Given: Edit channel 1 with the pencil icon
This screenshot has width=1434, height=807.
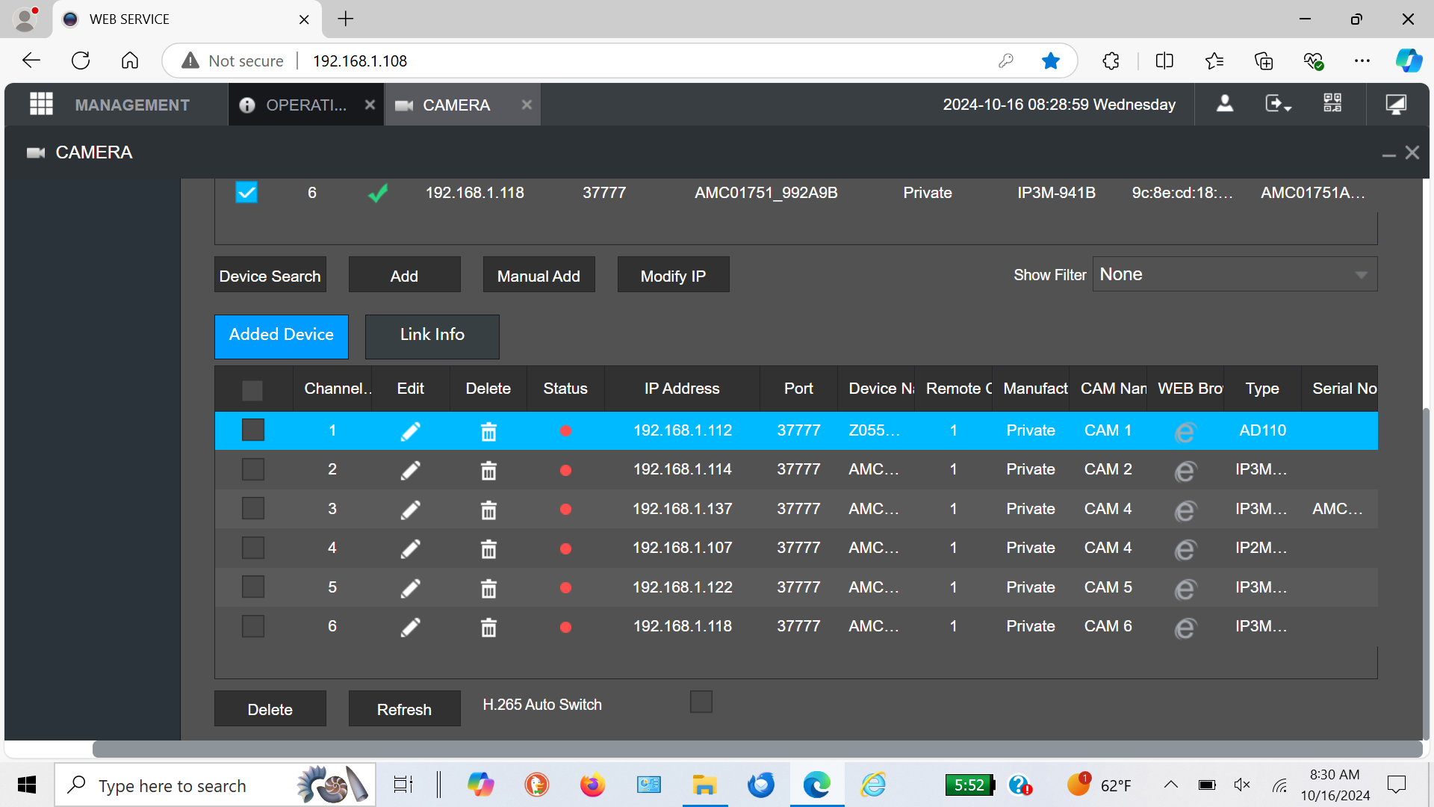Looking at the screenshot, I should coord(410,431).
